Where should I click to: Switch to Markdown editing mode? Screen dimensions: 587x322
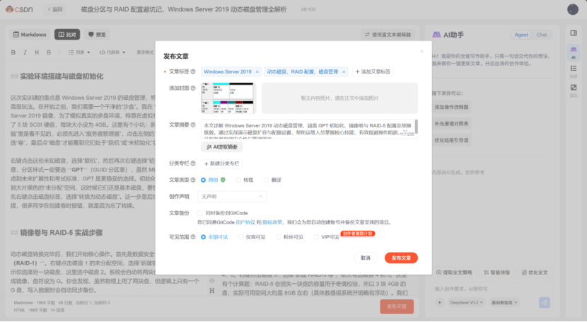[30, 35]
